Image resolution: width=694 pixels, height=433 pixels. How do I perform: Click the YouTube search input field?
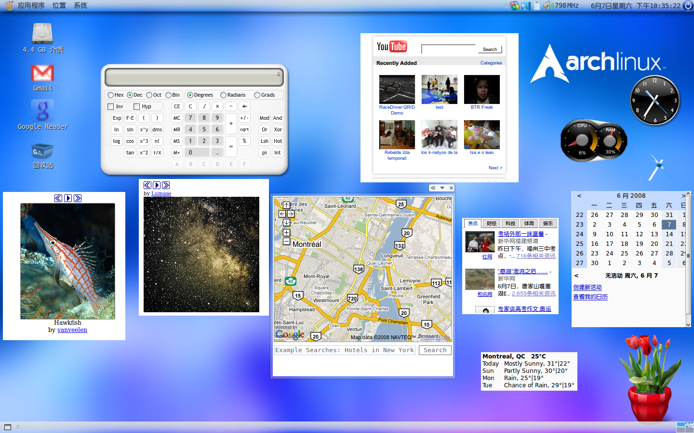point(448,49)
